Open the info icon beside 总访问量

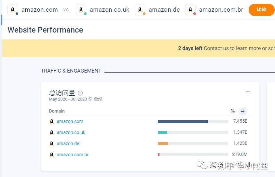[80, 93]
